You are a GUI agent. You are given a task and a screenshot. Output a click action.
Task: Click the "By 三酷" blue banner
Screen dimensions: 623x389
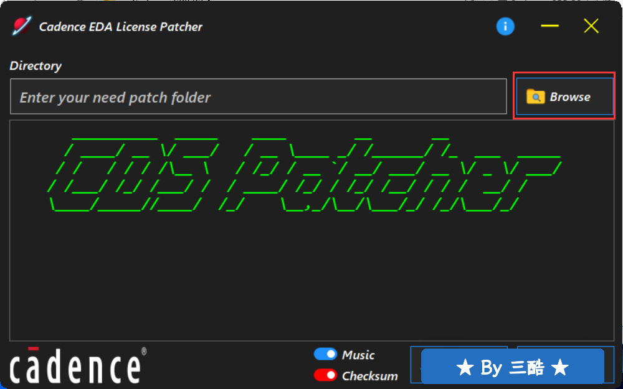pyautogui.click(x=513, y=367)
